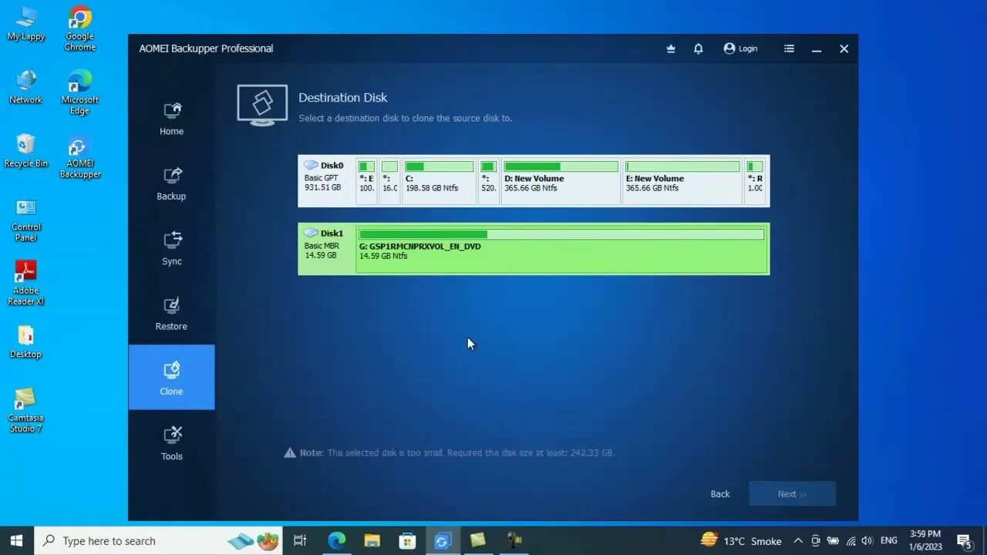Show hidden system tray icons
The height and width of the screenshot is (555, 987).
tap(798, 540)
